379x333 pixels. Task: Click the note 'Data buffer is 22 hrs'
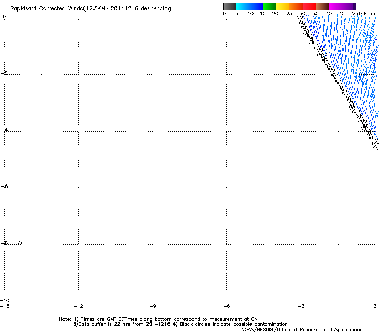pos(104,324)
